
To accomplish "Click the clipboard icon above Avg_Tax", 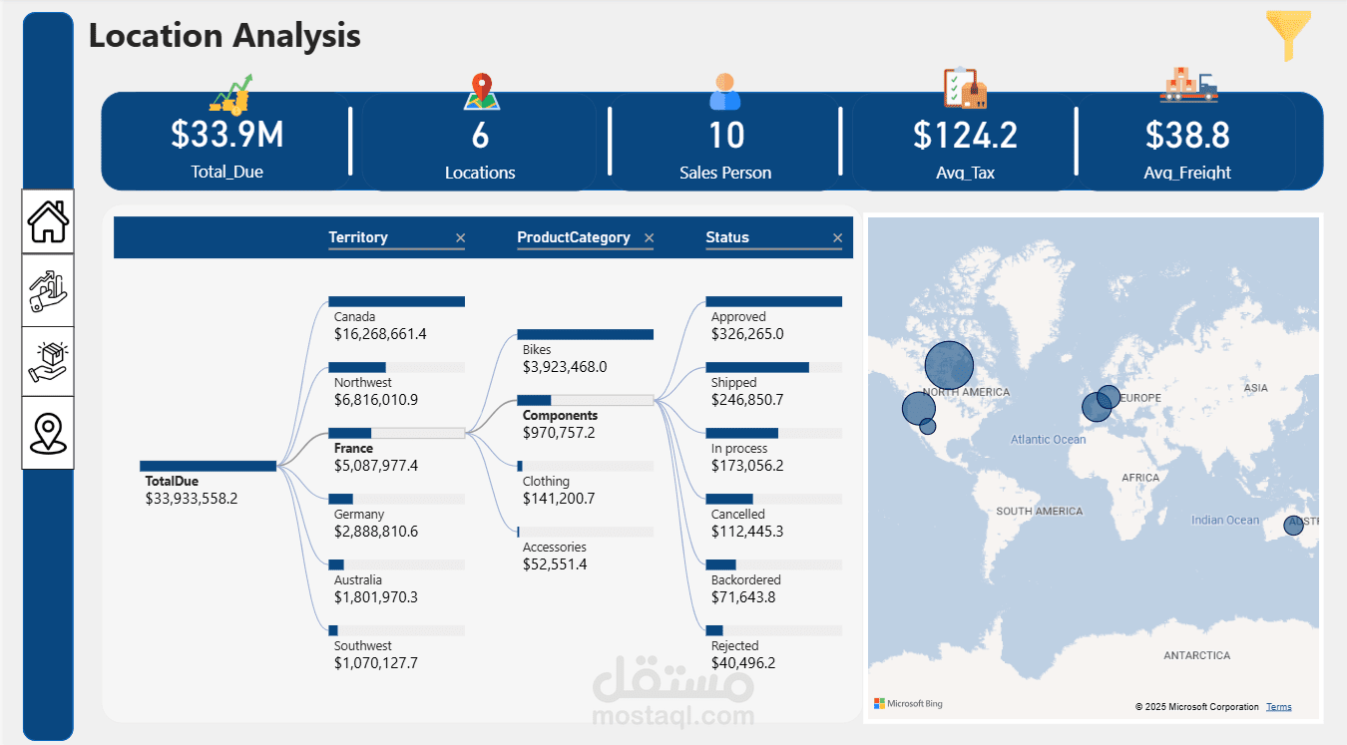I will (x=963, y=89).
